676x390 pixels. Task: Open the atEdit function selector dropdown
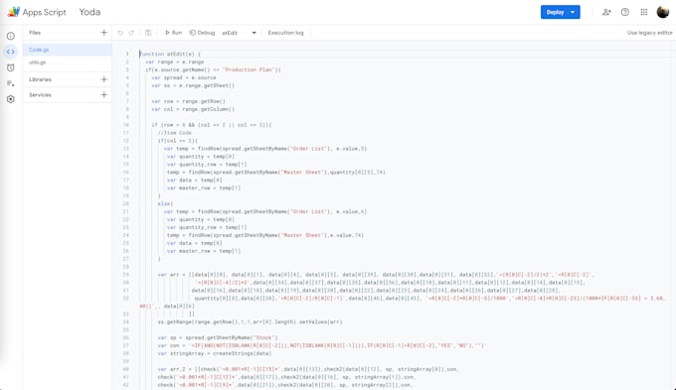[239, 33]
